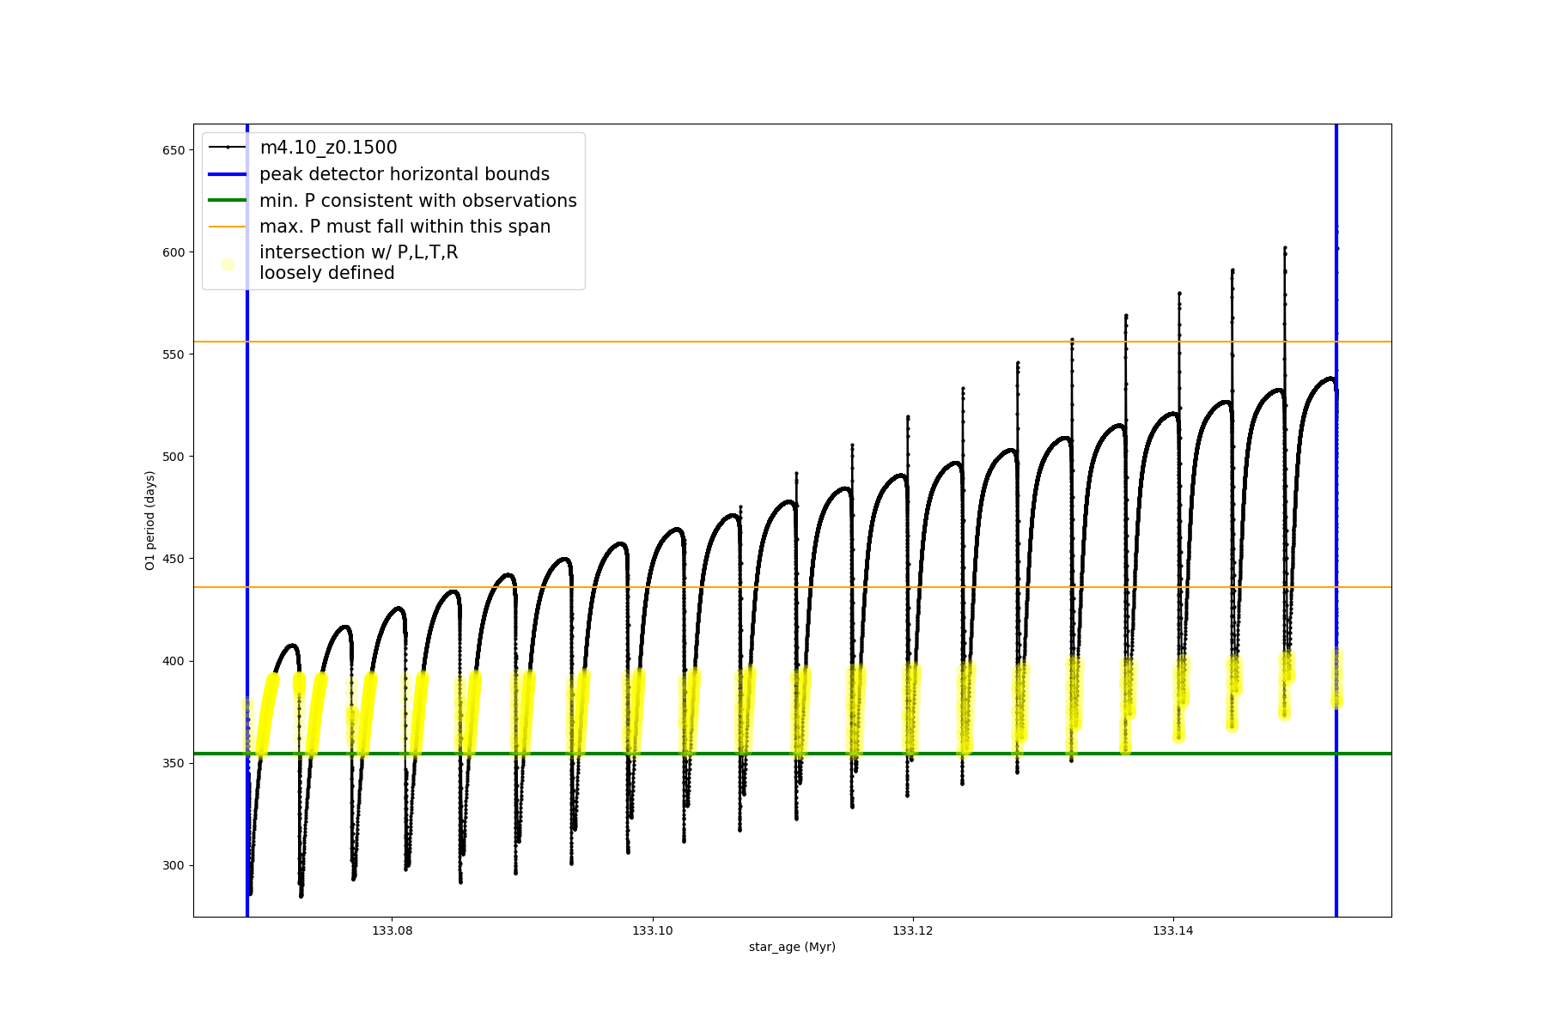
Task: Click the 133.08 x-axis tick label
Action: point(392,930)
